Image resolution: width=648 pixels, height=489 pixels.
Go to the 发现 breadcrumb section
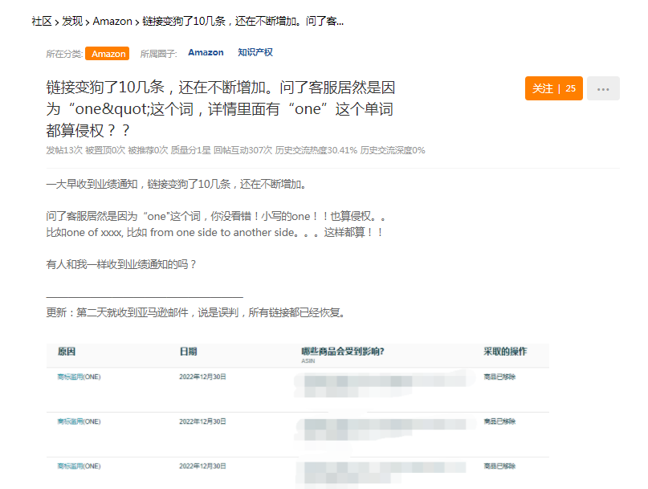click(71, 22)
